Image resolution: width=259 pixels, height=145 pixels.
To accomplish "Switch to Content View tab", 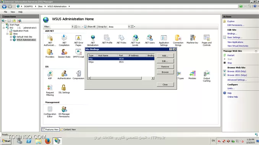I will click(x=68, y=129).
